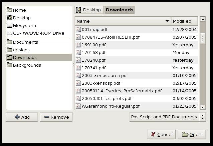Click the Backgrounds bookmark label

point(27,65)
